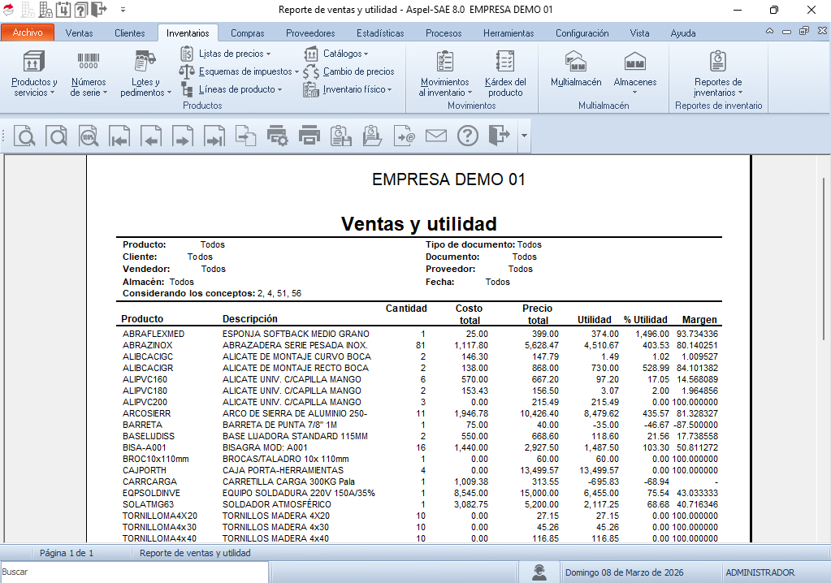Viewport: 831px width, 583px height.
Task: Open Reportes de inventarios button
Action: (718, 73)
